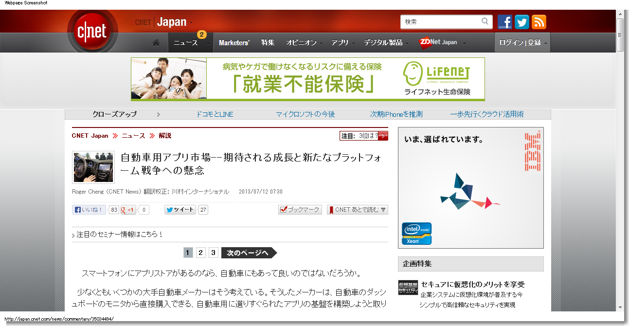
Task: Click the CNET red logo
Action: pos(92,31)
